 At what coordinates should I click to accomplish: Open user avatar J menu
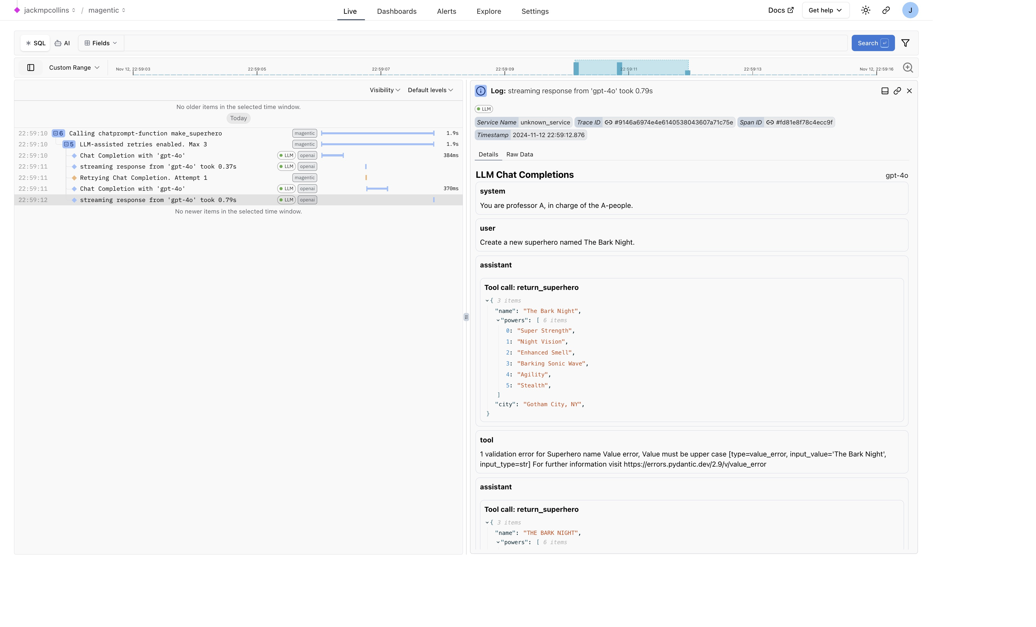tap(910, 10)
